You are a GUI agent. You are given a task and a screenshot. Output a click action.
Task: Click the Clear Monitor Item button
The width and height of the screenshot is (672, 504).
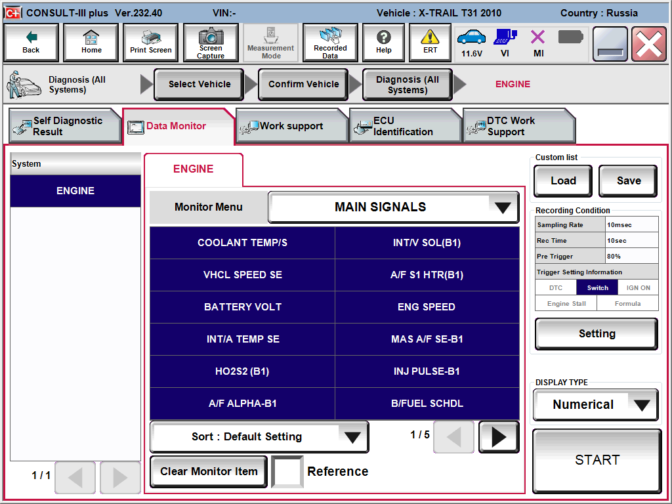coord(209,471)
